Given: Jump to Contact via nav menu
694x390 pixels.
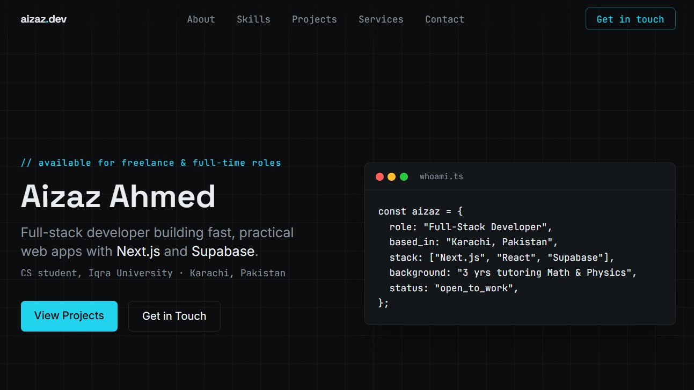Looking at the screenshot, I should click(x=444, y=19).
